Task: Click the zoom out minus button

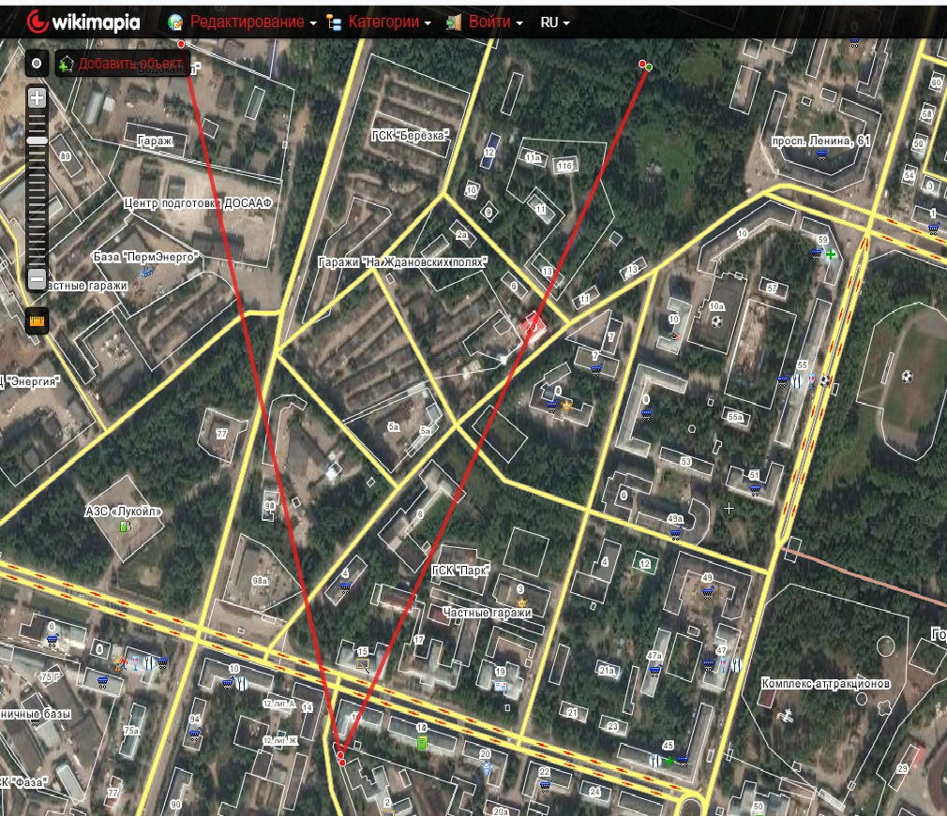Action: click(x=37, y=278)
